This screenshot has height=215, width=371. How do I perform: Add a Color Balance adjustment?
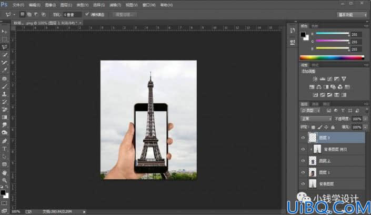tap(319, 87)
